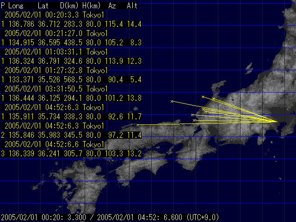Click the data row with longitude 133.371
The width and height of the screenshot is (296, 222).
pos(65,80)
